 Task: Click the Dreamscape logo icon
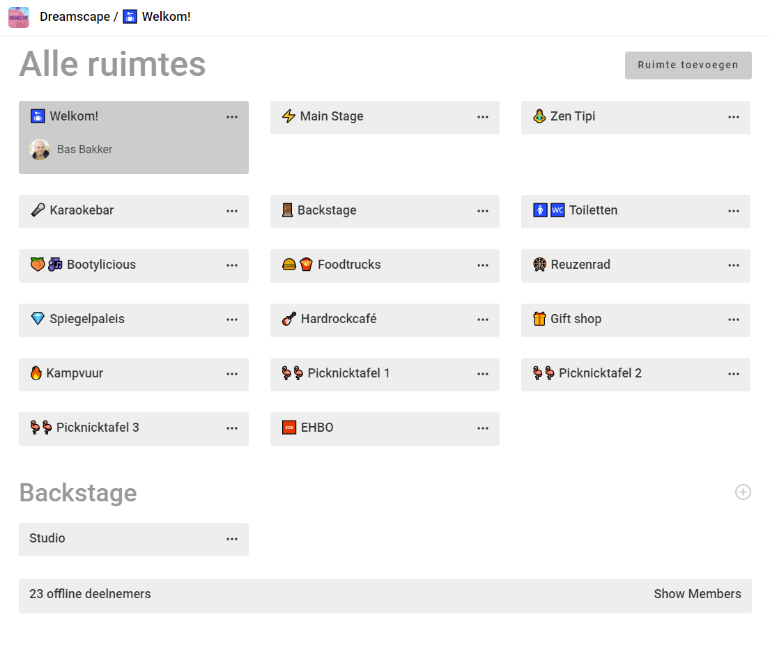pos(19,17)
